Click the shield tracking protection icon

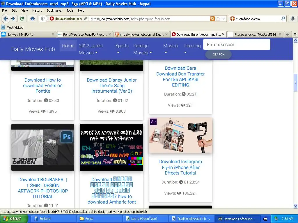(x=43, y=19)
